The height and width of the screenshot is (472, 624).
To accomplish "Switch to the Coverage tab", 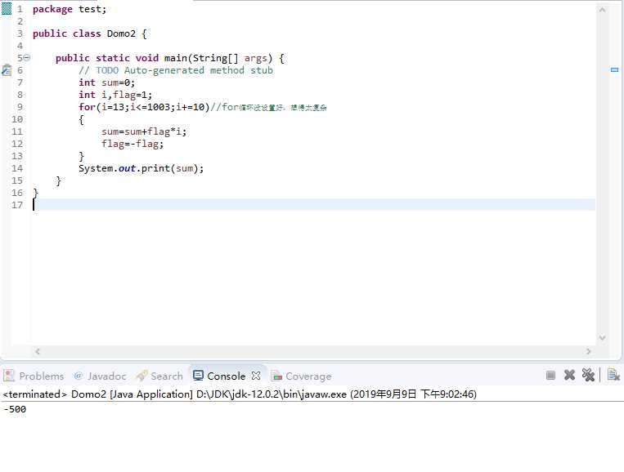I will [301, 376].
